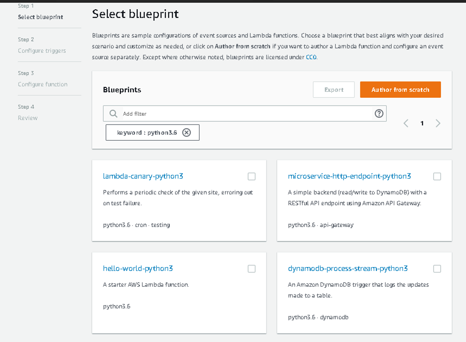
Task: Click the 'python3.6 · api-gateway' tags
Action: (x=321, y=225)
